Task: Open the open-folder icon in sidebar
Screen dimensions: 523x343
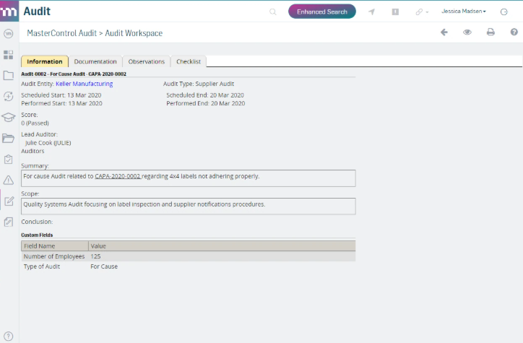Action: (9, 138)
